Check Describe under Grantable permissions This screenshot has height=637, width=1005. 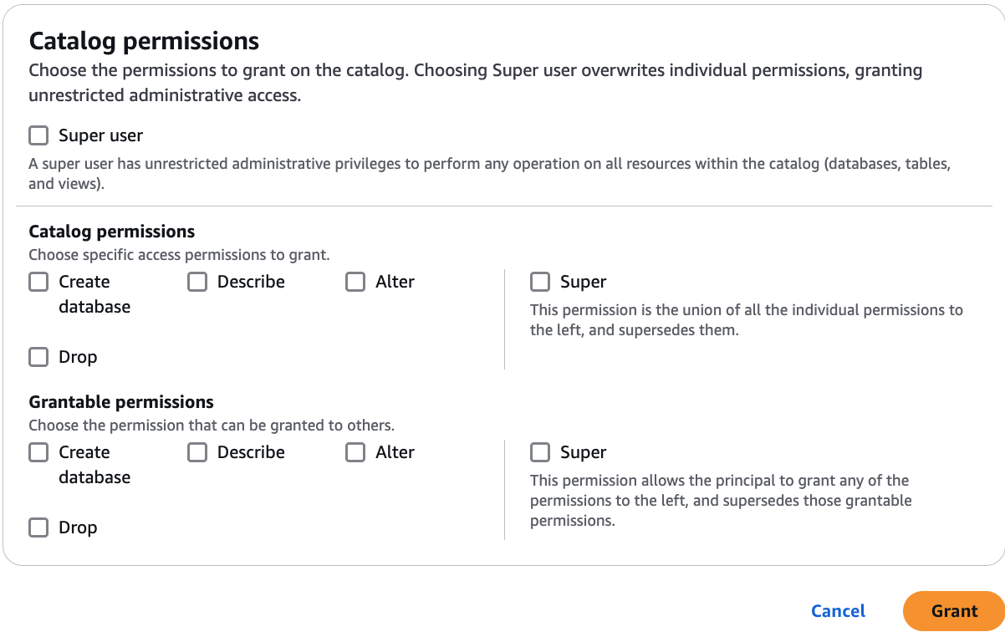point(196,452)
